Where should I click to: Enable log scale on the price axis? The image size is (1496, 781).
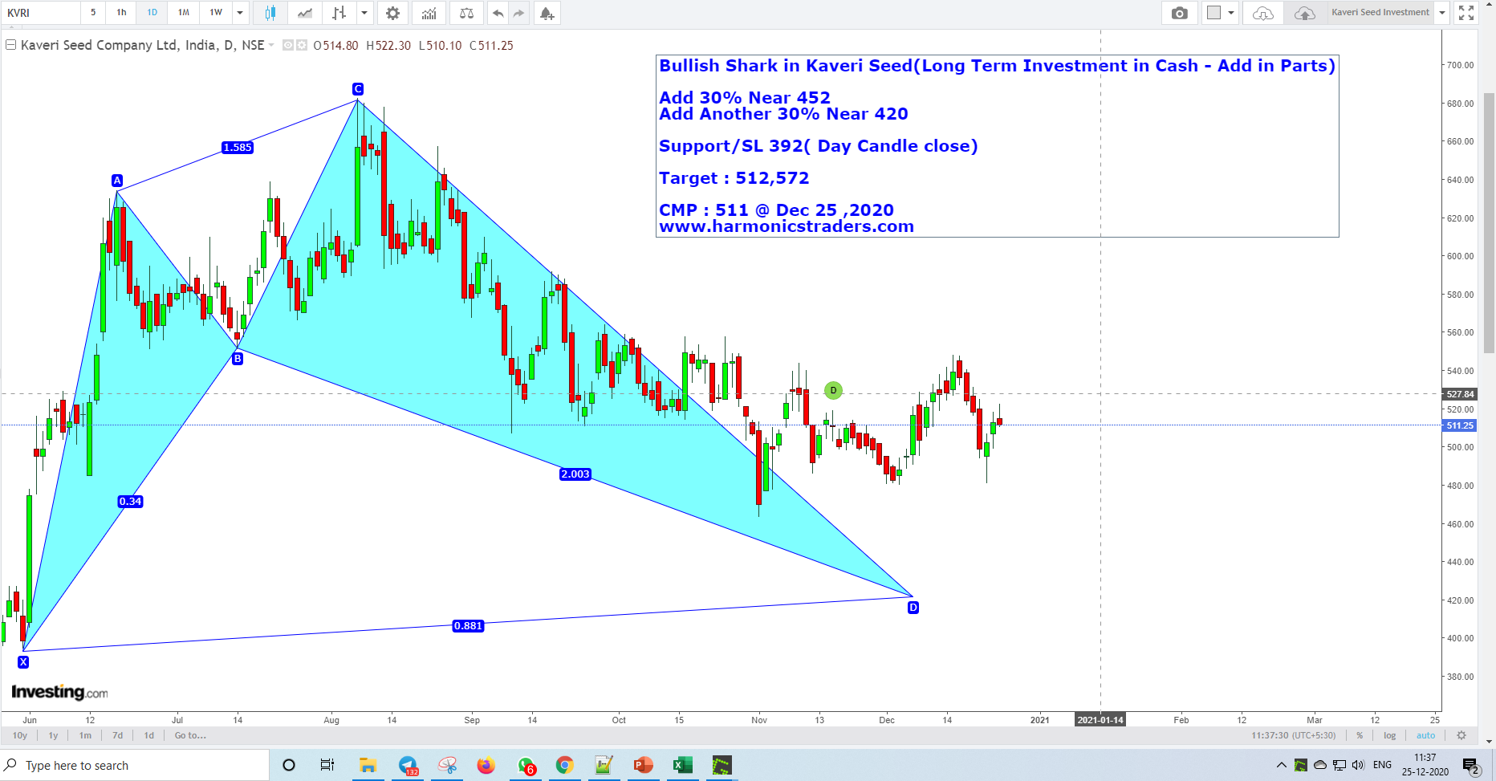1389,735
